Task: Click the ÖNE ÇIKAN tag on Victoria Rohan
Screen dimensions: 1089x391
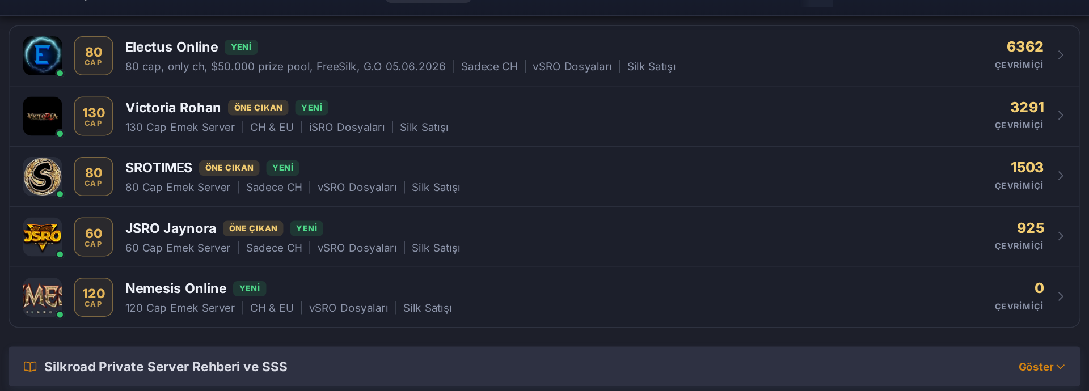Action: tap(258, 108)
